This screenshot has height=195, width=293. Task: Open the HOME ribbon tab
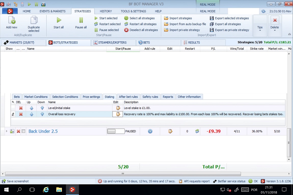pyautogui.click(x=27, y=11)
